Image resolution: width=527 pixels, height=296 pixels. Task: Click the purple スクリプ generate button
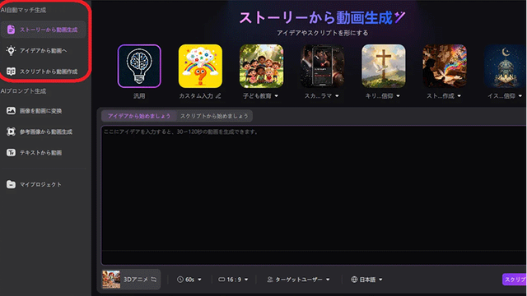click(514, 280)
